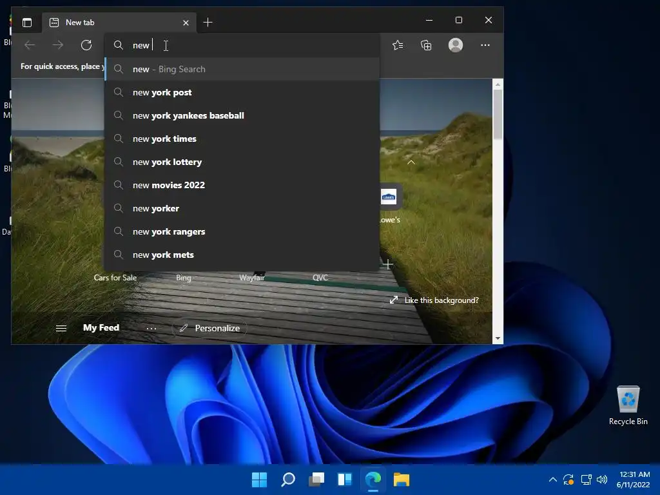Open network tray icon
The image size is (660, 495).
click(586, 480)
